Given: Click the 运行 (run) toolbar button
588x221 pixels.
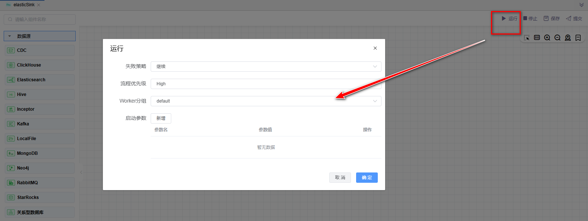Looking at the screenshot, I should (x=509, y=18).
